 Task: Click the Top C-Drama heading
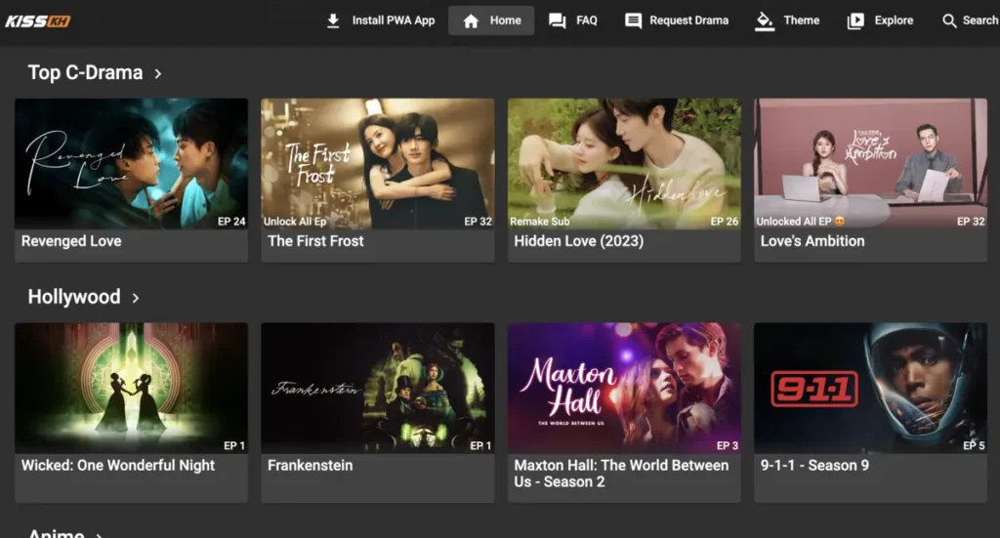click(85, 73)
